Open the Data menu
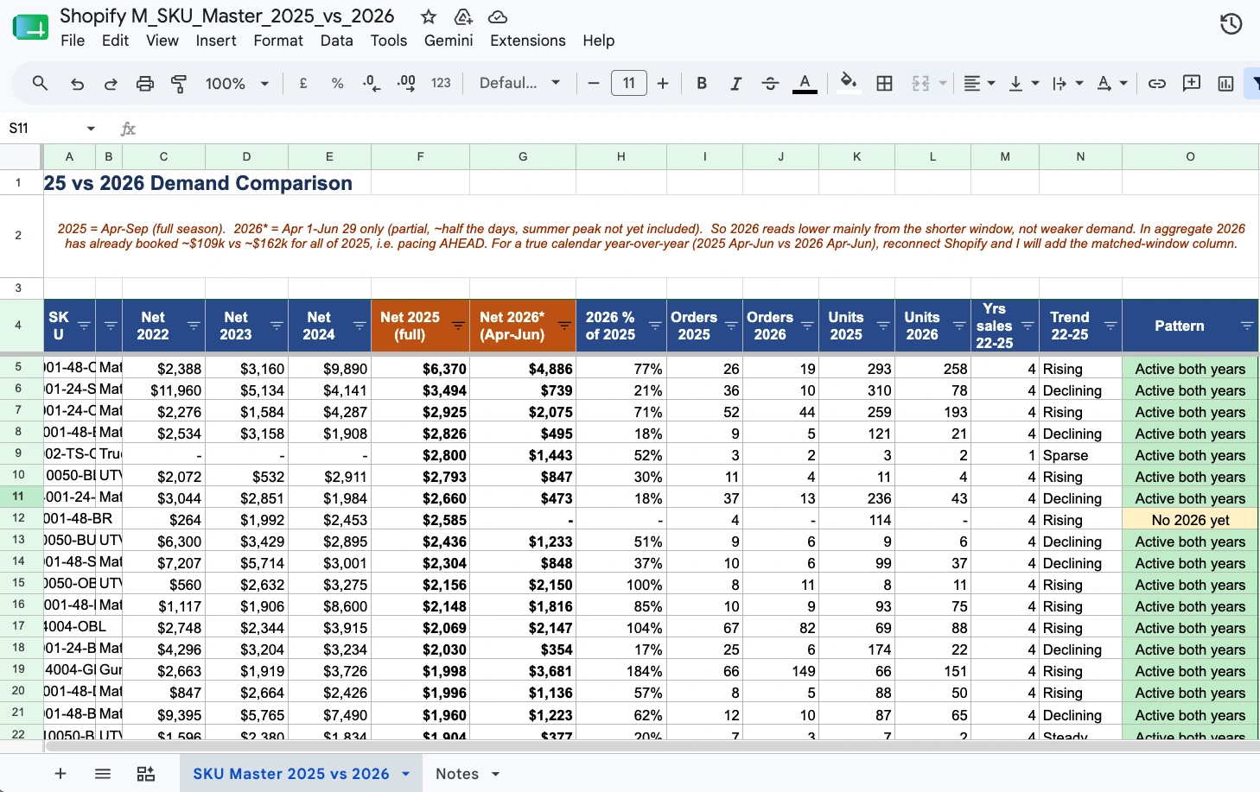 336,41
